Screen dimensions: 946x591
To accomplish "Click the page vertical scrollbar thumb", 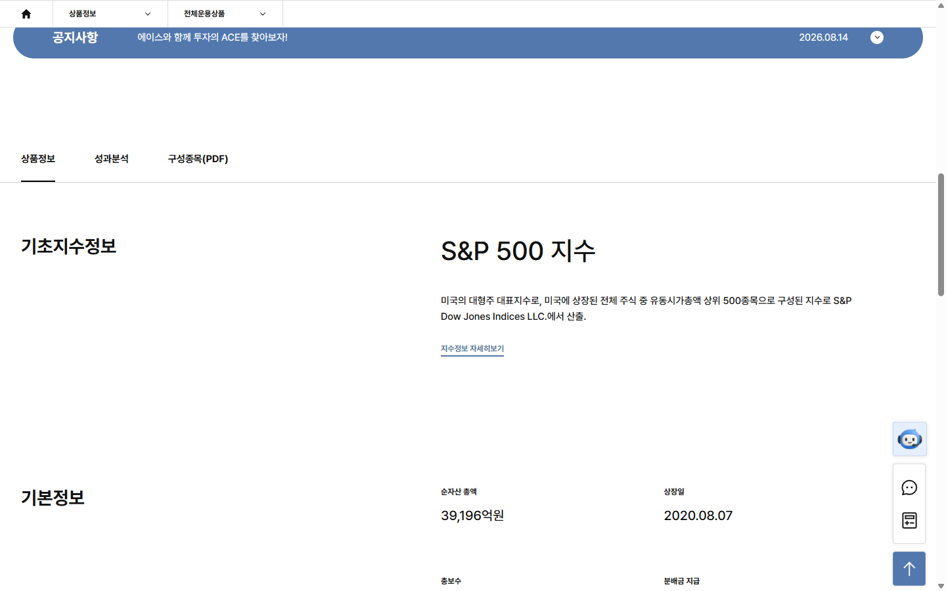I will point(941,234).
